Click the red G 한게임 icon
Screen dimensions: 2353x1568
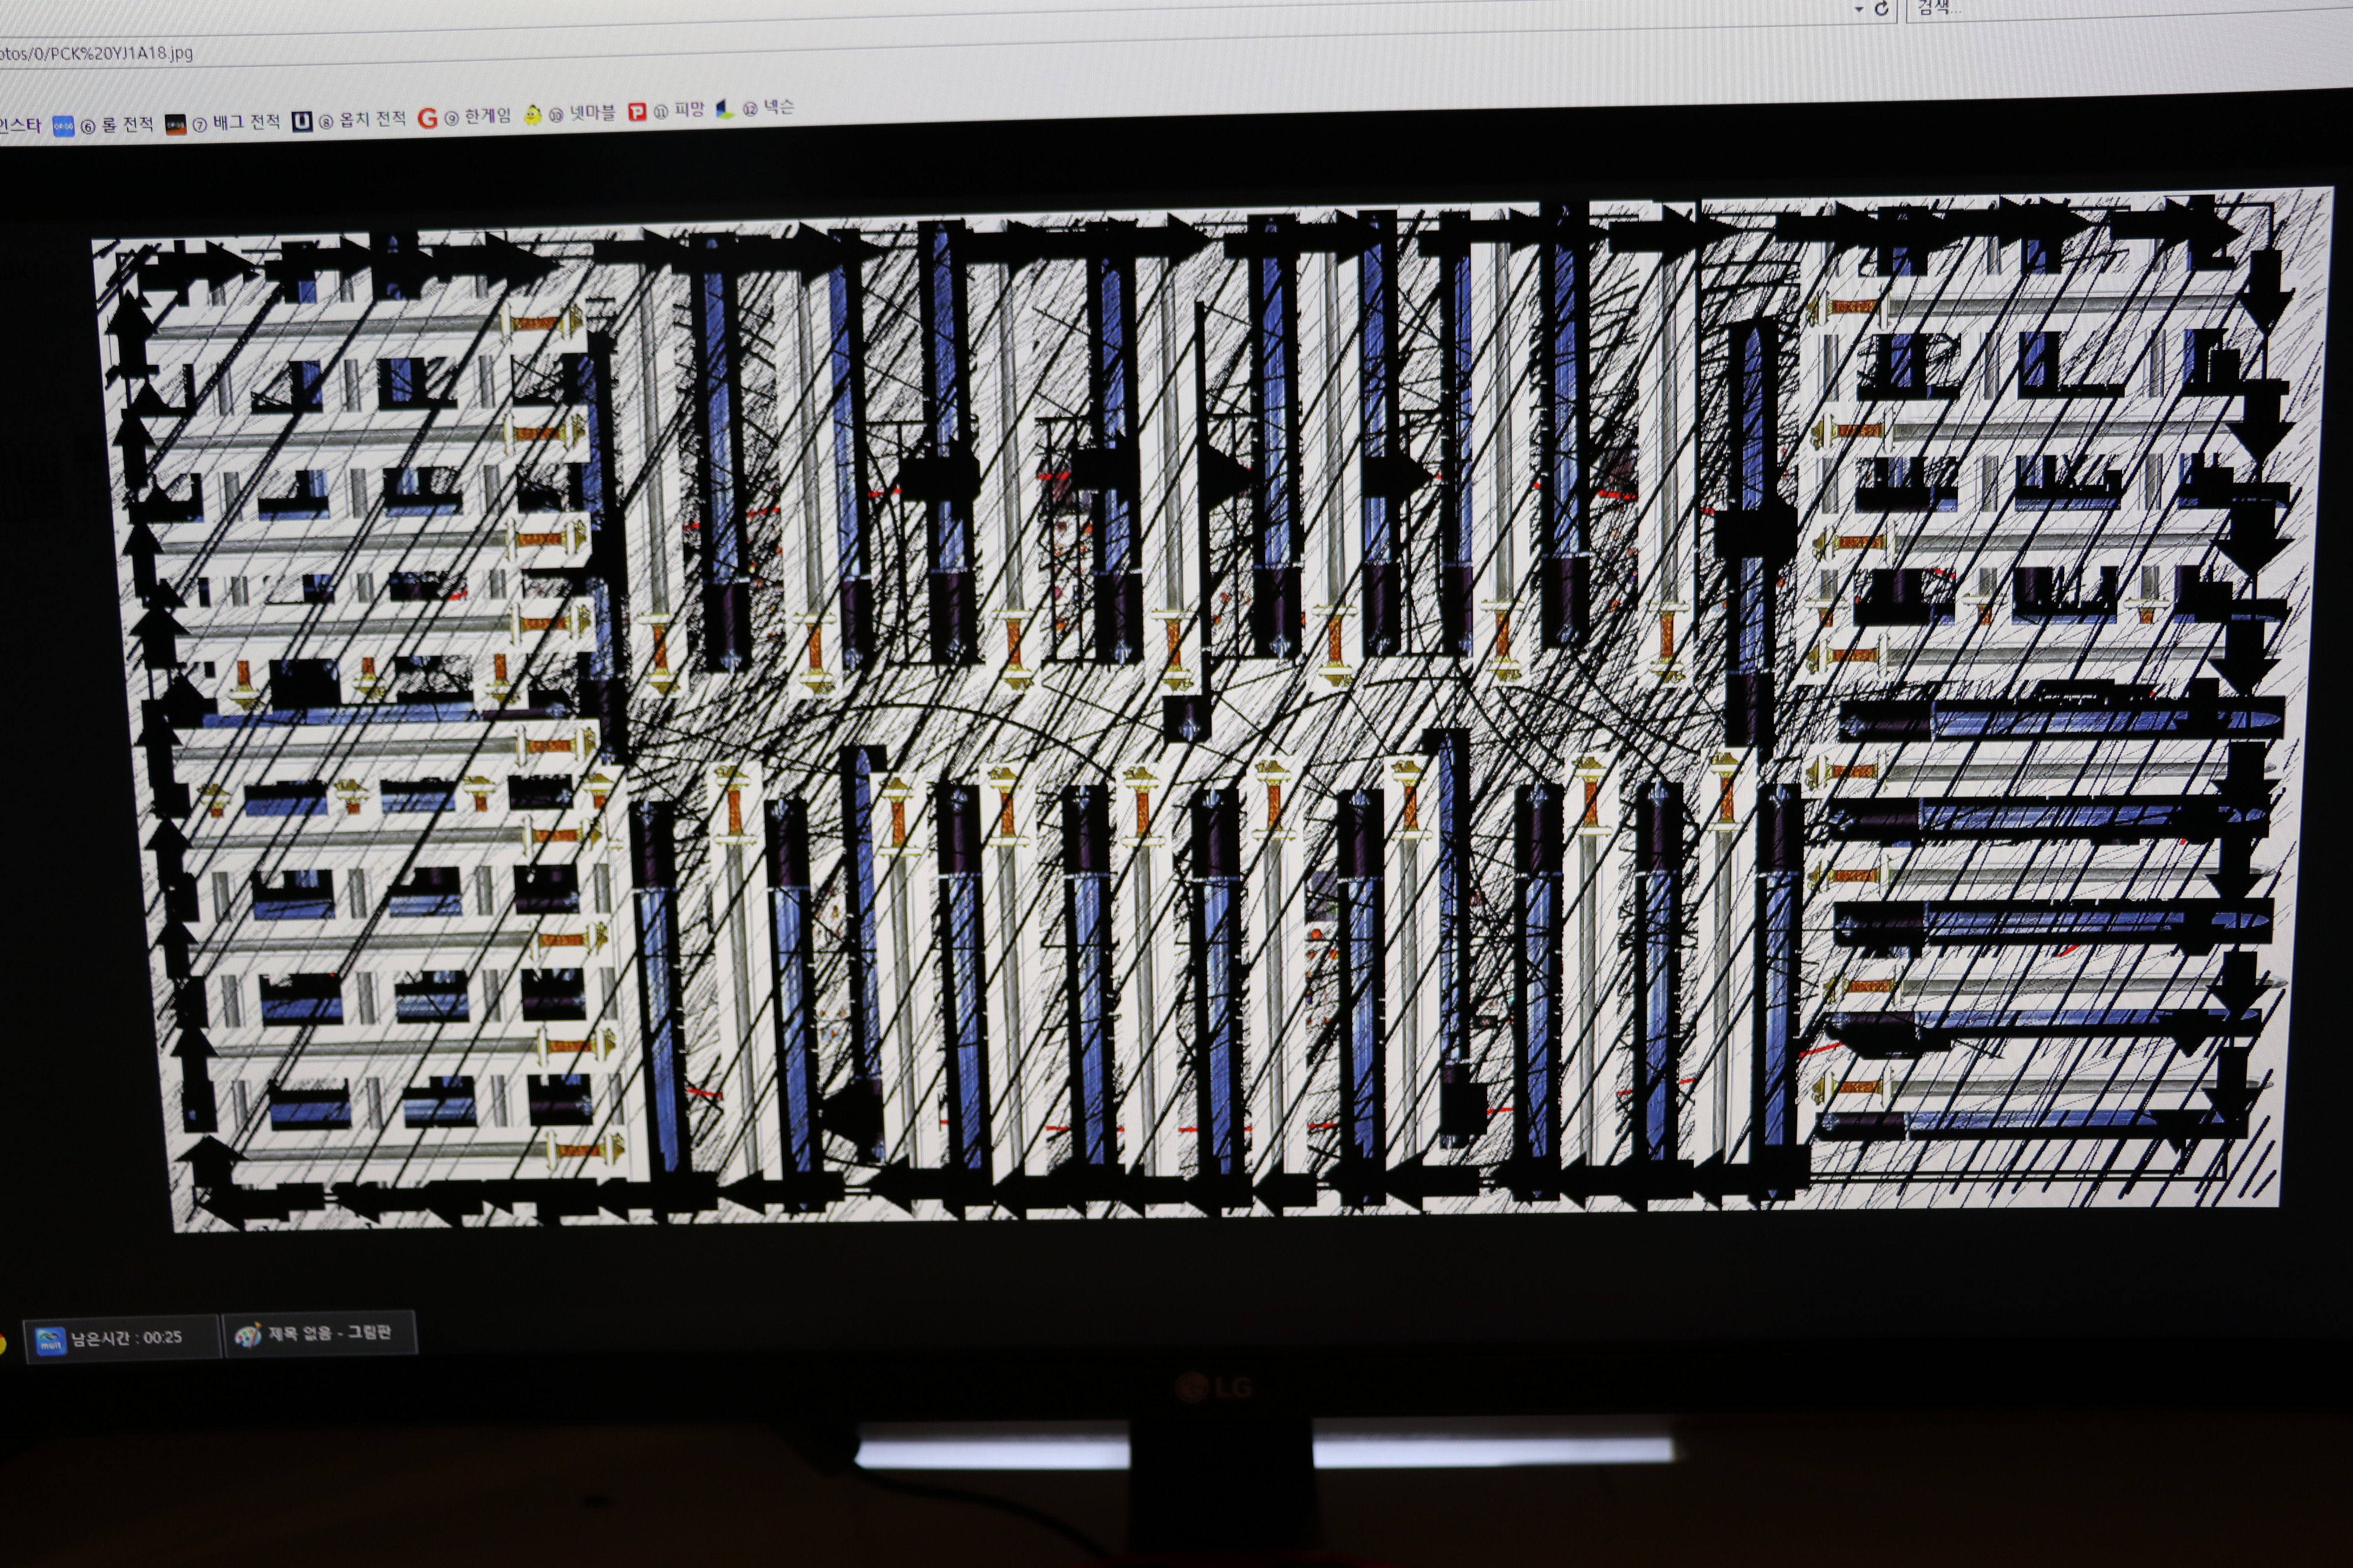427,118
